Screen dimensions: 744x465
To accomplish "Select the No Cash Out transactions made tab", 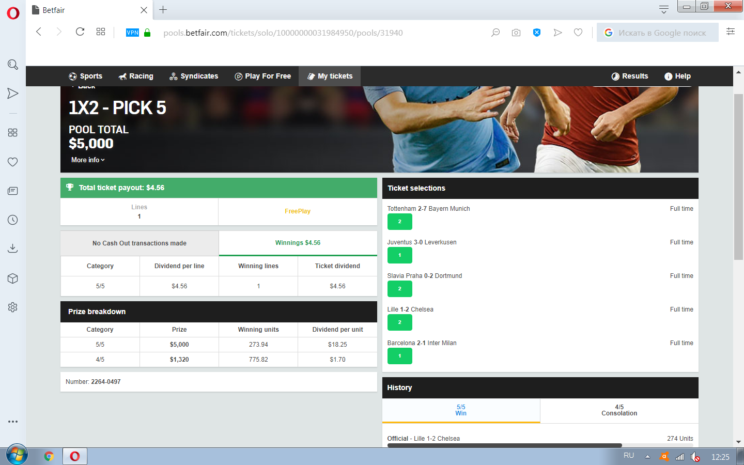I will [x=139, y=243].
